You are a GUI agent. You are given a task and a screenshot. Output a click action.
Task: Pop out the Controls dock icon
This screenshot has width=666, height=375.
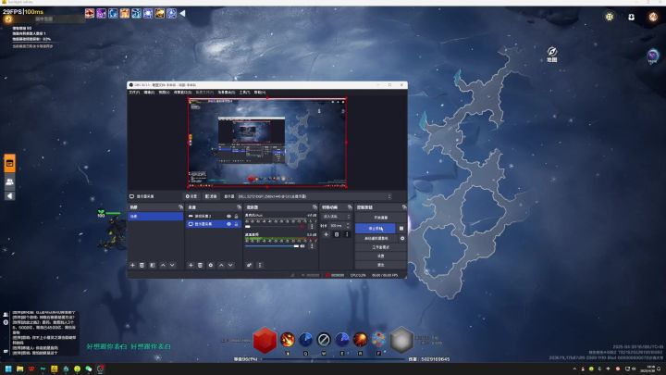(404, 207)
